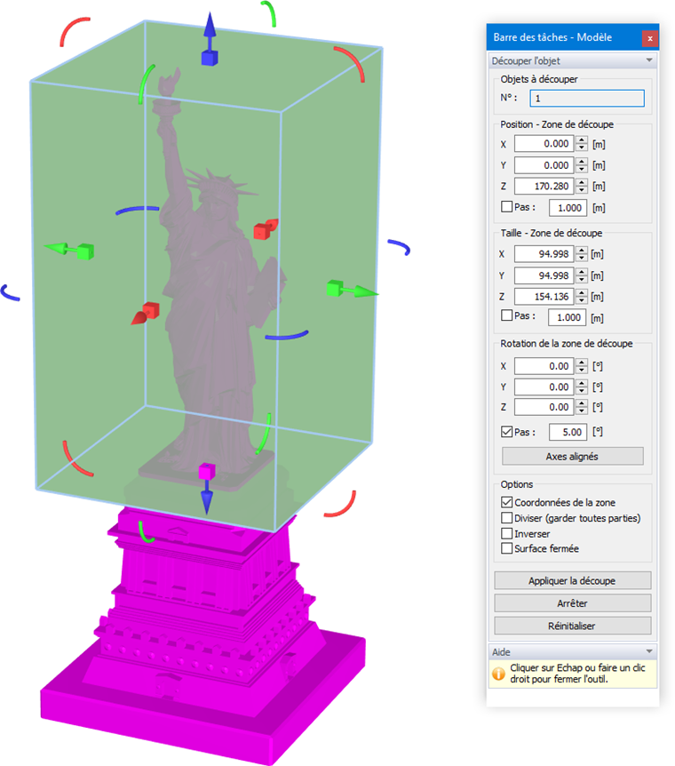Click Appliquer la découpe button
Viewport: 675px width, 766px height.
click(x=573, y=580)
